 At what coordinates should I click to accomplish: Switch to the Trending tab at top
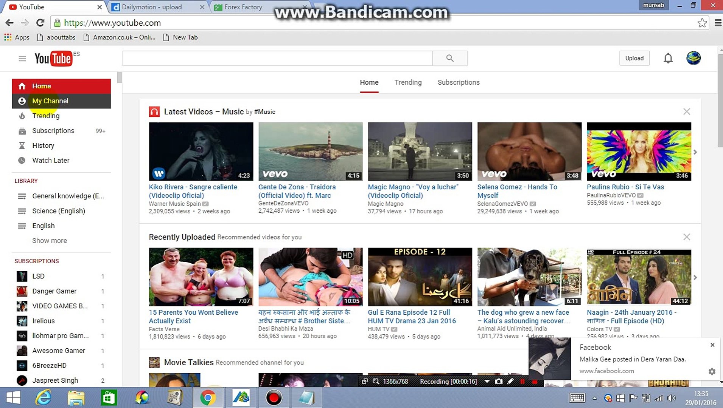click(408, 82)
